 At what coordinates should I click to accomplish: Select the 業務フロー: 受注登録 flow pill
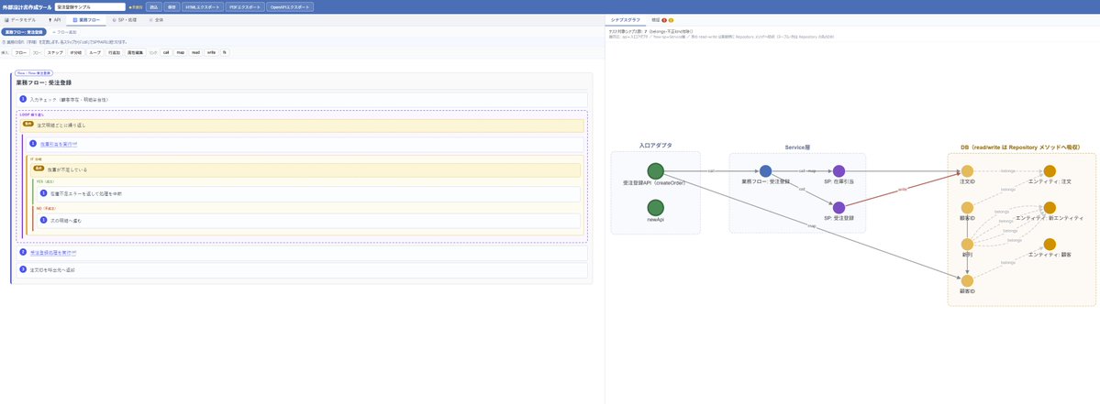coord(24,32)
